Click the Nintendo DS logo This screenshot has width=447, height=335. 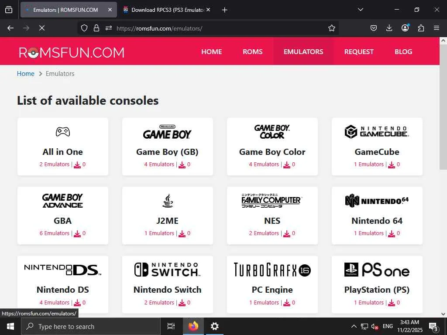pyautogui.click(x=63, y=270)
